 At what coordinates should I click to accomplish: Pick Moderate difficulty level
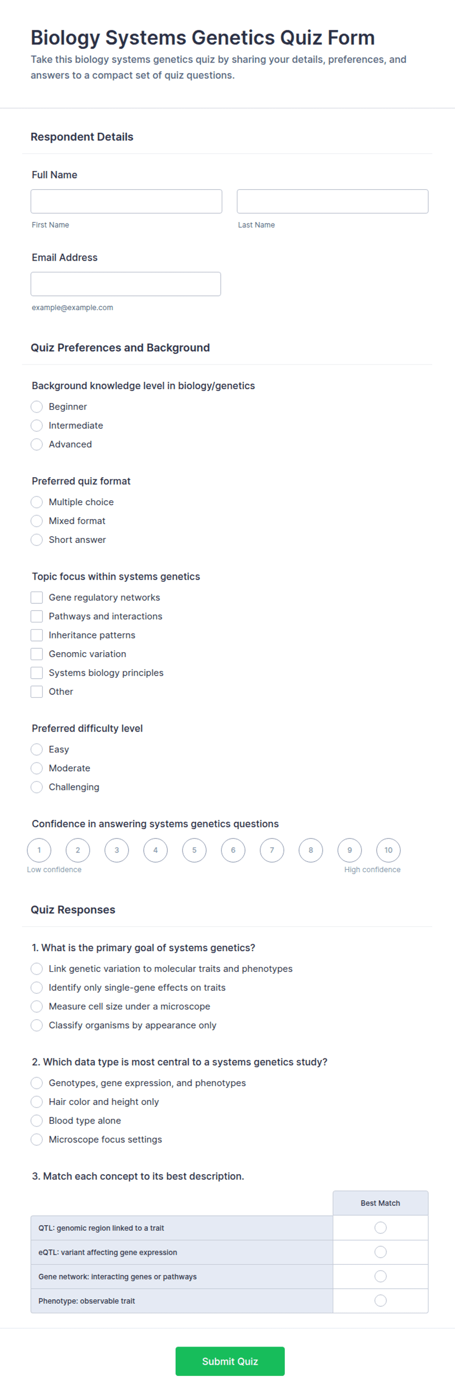[37, 768]
